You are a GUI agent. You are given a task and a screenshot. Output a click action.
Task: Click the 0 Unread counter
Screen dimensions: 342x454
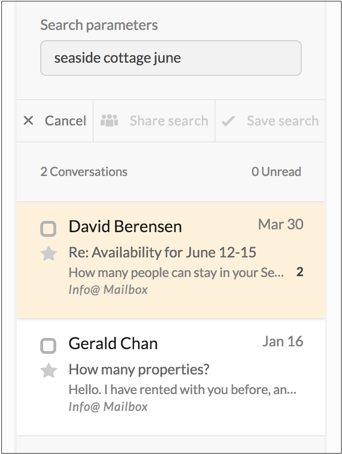pos(276,172)
